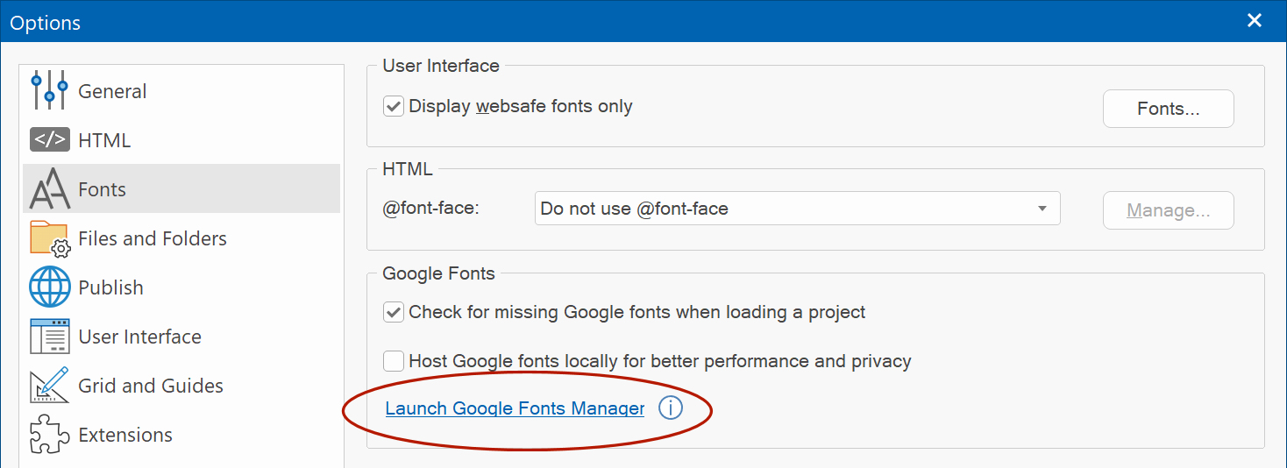Click the Grid and Guides ruler icon
The height and width of the screenshot is (468, 1287).
pos(49,386)
